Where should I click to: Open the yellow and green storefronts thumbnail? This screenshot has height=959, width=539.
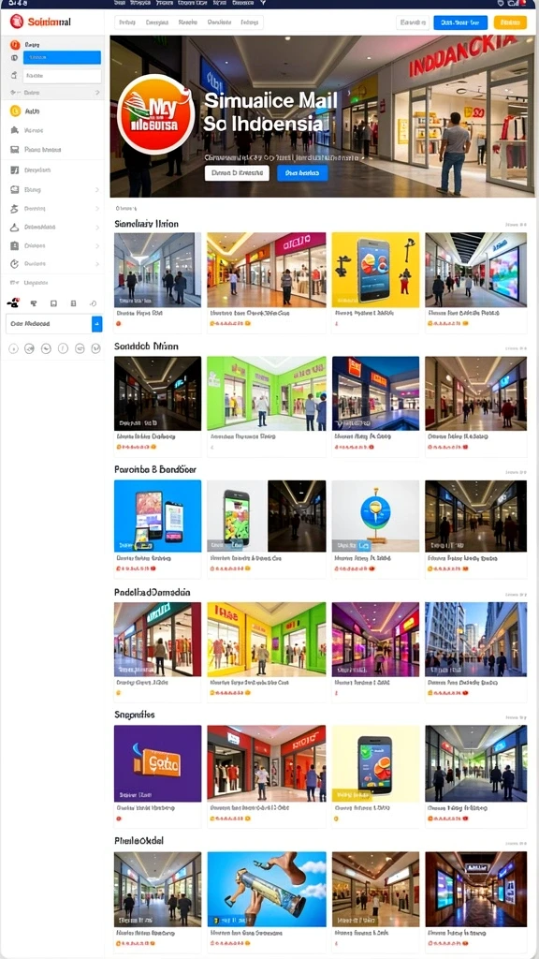[267, 639]
